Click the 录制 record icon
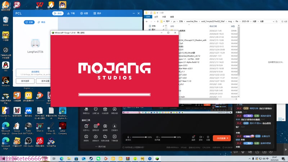Viewport: 288px width, 162px height. [201, 138]
